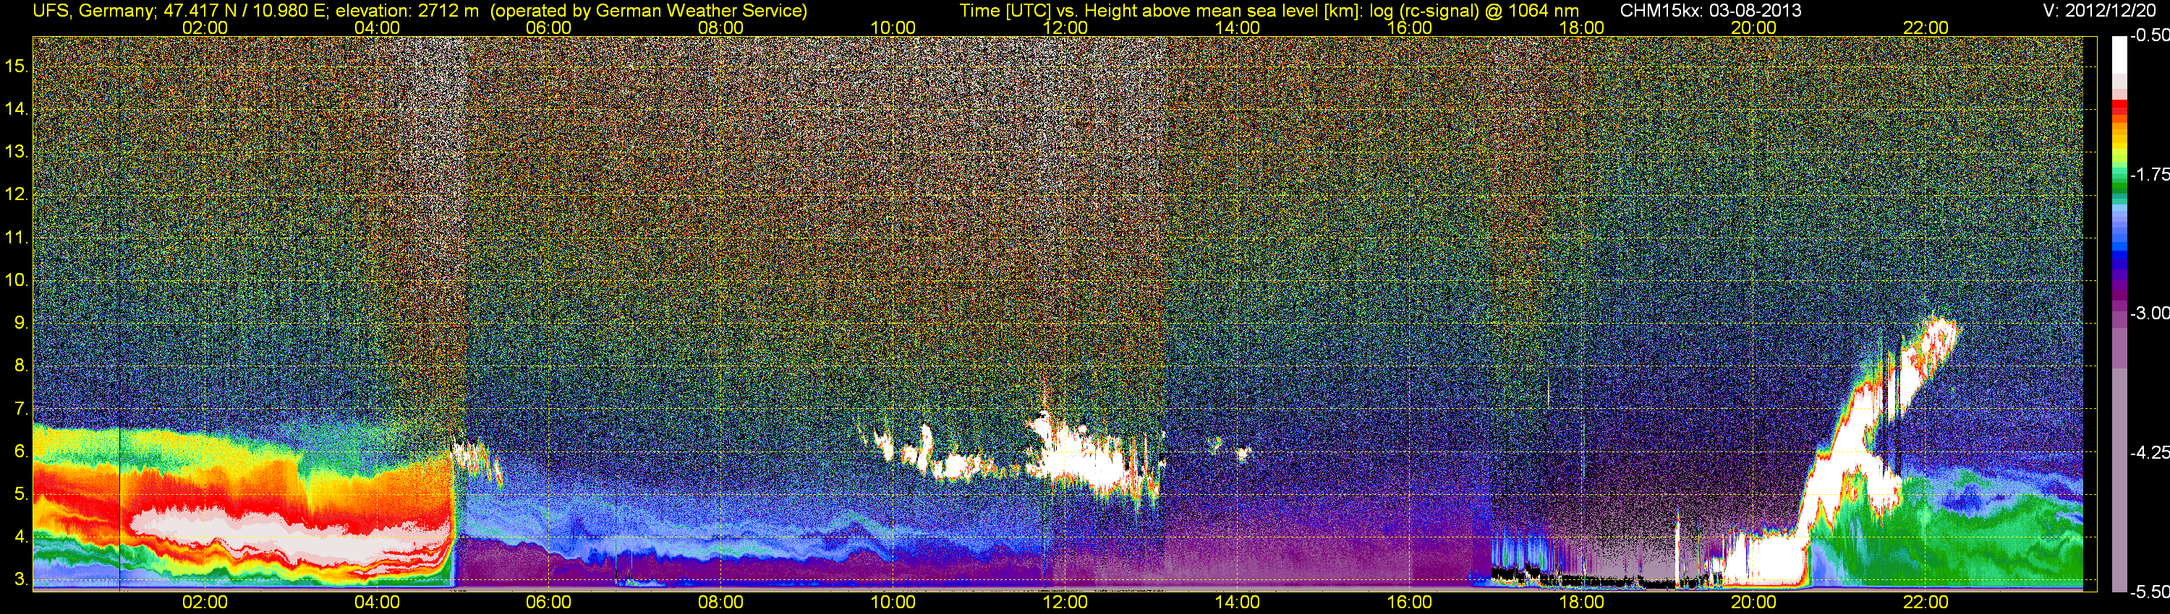
Task: Click the height axis label "7."
Action: click(x=21, y=409)
